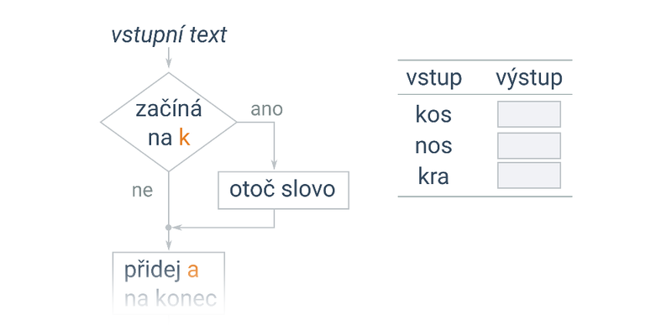The width and height of the screenshot is (672, 336).
Task: Click the output field for kos
Action: (x=529, y=114)
